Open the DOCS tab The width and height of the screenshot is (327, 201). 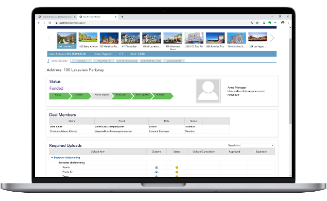click(x=82, y=61)
